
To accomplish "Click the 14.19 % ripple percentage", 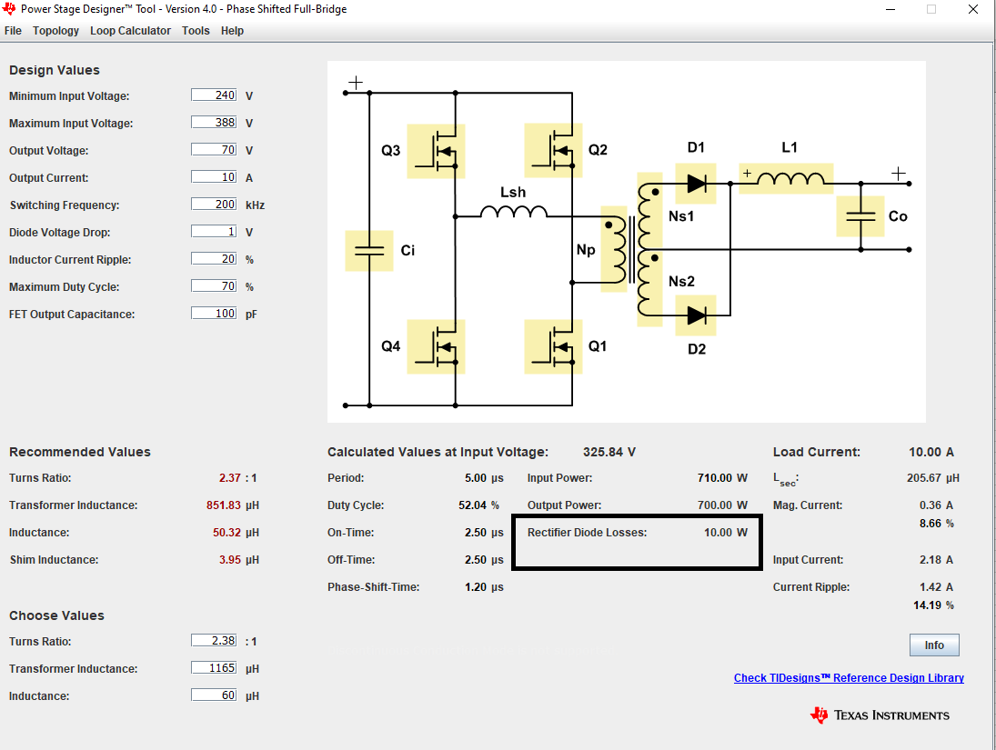I will (x=934, y=605).
